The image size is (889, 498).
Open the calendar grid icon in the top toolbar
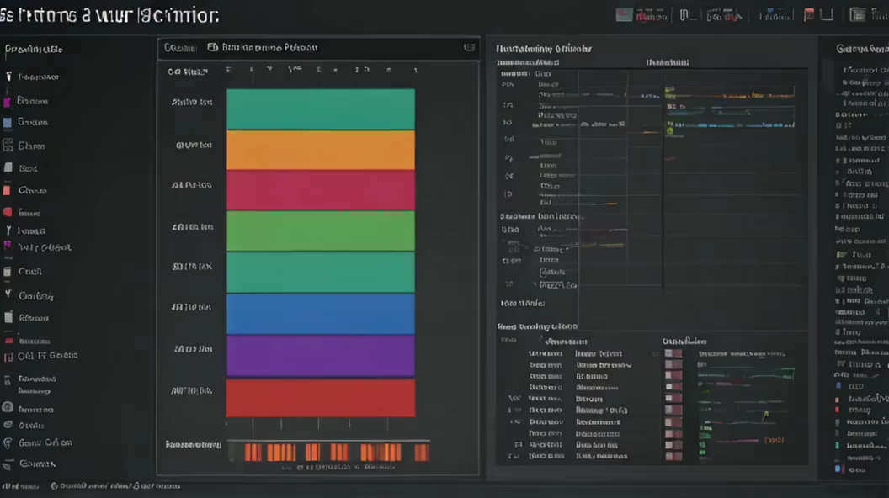tap(857, 14)
